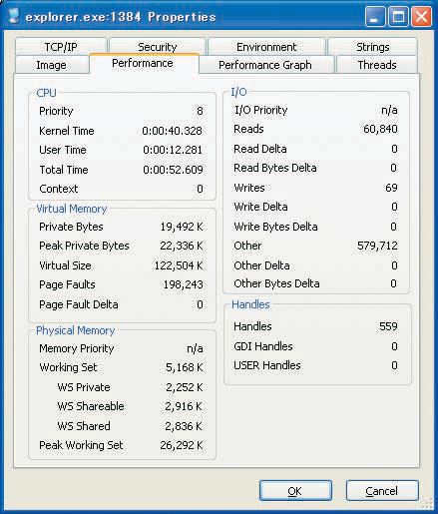Click the I/O Reads value
Screen dimensions: 438x514
tap(380, 129)
